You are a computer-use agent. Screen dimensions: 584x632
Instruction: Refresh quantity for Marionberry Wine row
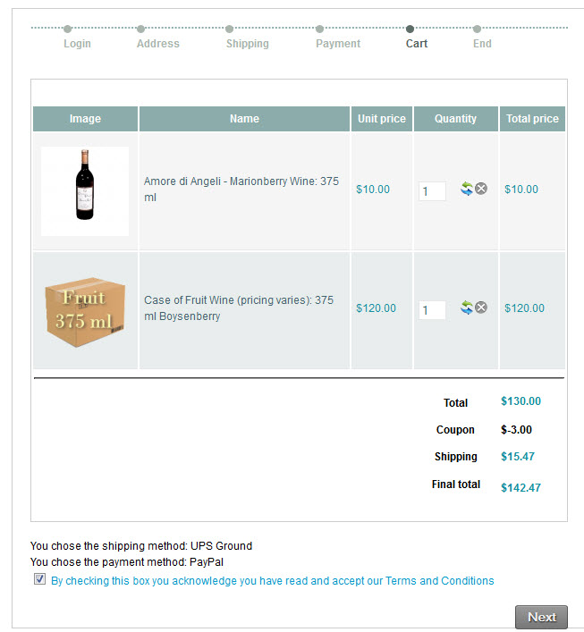click(466, 189)
